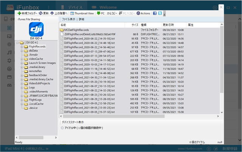The width and height of the screenshot is (242, 152).
Task: Open the video clapper sidebar icon in iFunbox
Action: tap(9, 77)
